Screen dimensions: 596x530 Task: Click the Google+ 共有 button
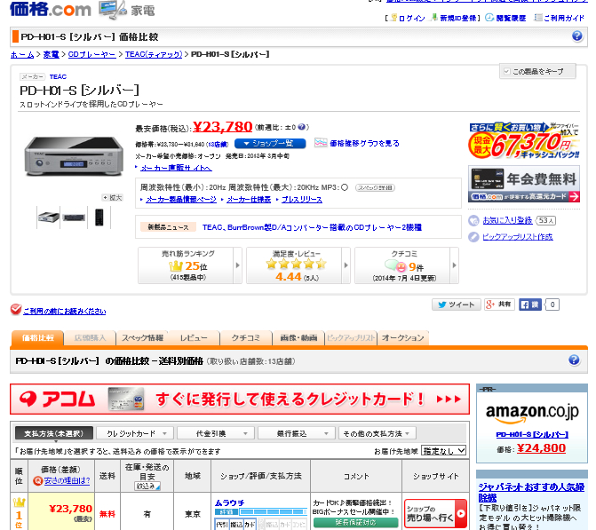499,305
